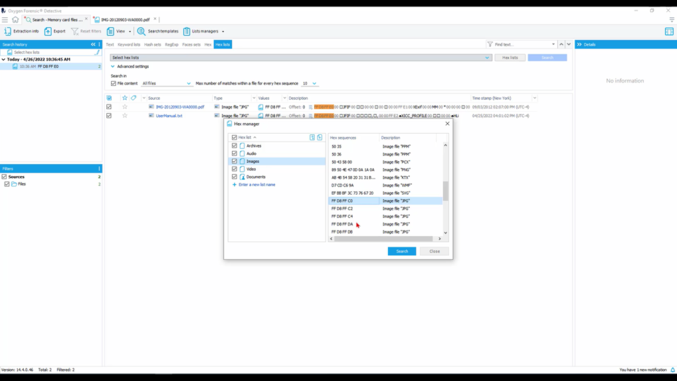The image size is (677, 381).
Task: Select the FF D8 FF E0 history entry
Action: coord(51,67)
